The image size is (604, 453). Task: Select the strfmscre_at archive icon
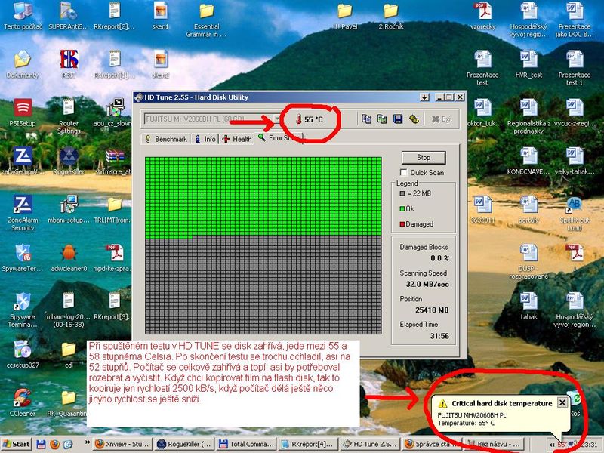point(115,161)
